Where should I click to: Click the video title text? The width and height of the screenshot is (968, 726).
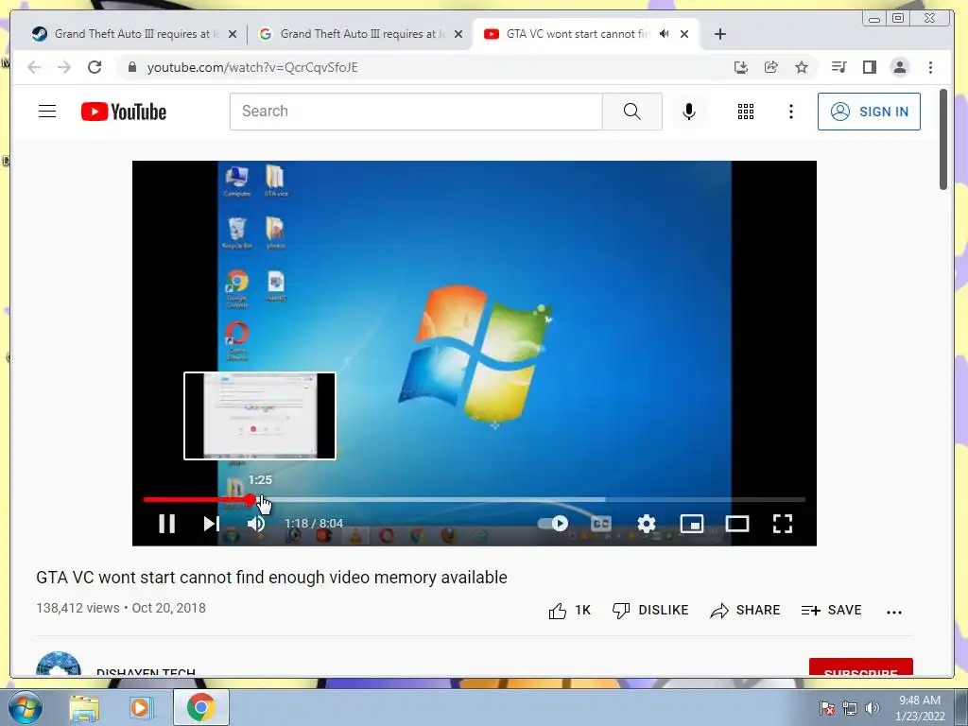click(271, 578)
